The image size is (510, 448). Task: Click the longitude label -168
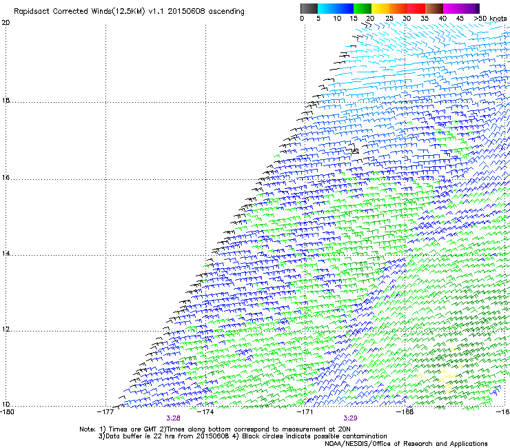[405, 412]
